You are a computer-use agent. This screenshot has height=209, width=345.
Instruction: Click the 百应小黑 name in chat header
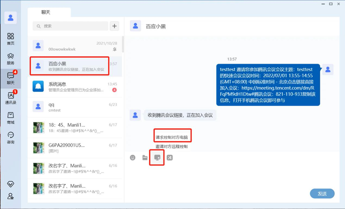156,27
